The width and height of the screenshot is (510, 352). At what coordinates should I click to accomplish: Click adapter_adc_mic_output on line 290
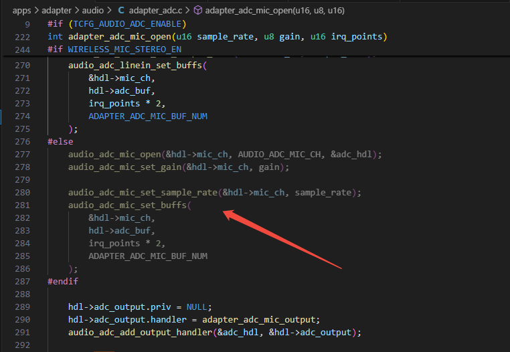coord(258,320)
